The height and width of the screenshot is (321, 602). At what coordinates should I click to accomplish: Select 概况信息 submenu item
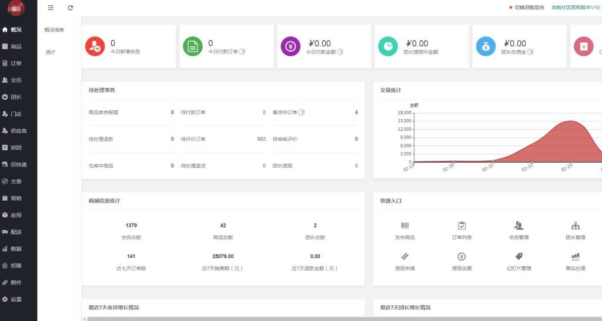54,29
